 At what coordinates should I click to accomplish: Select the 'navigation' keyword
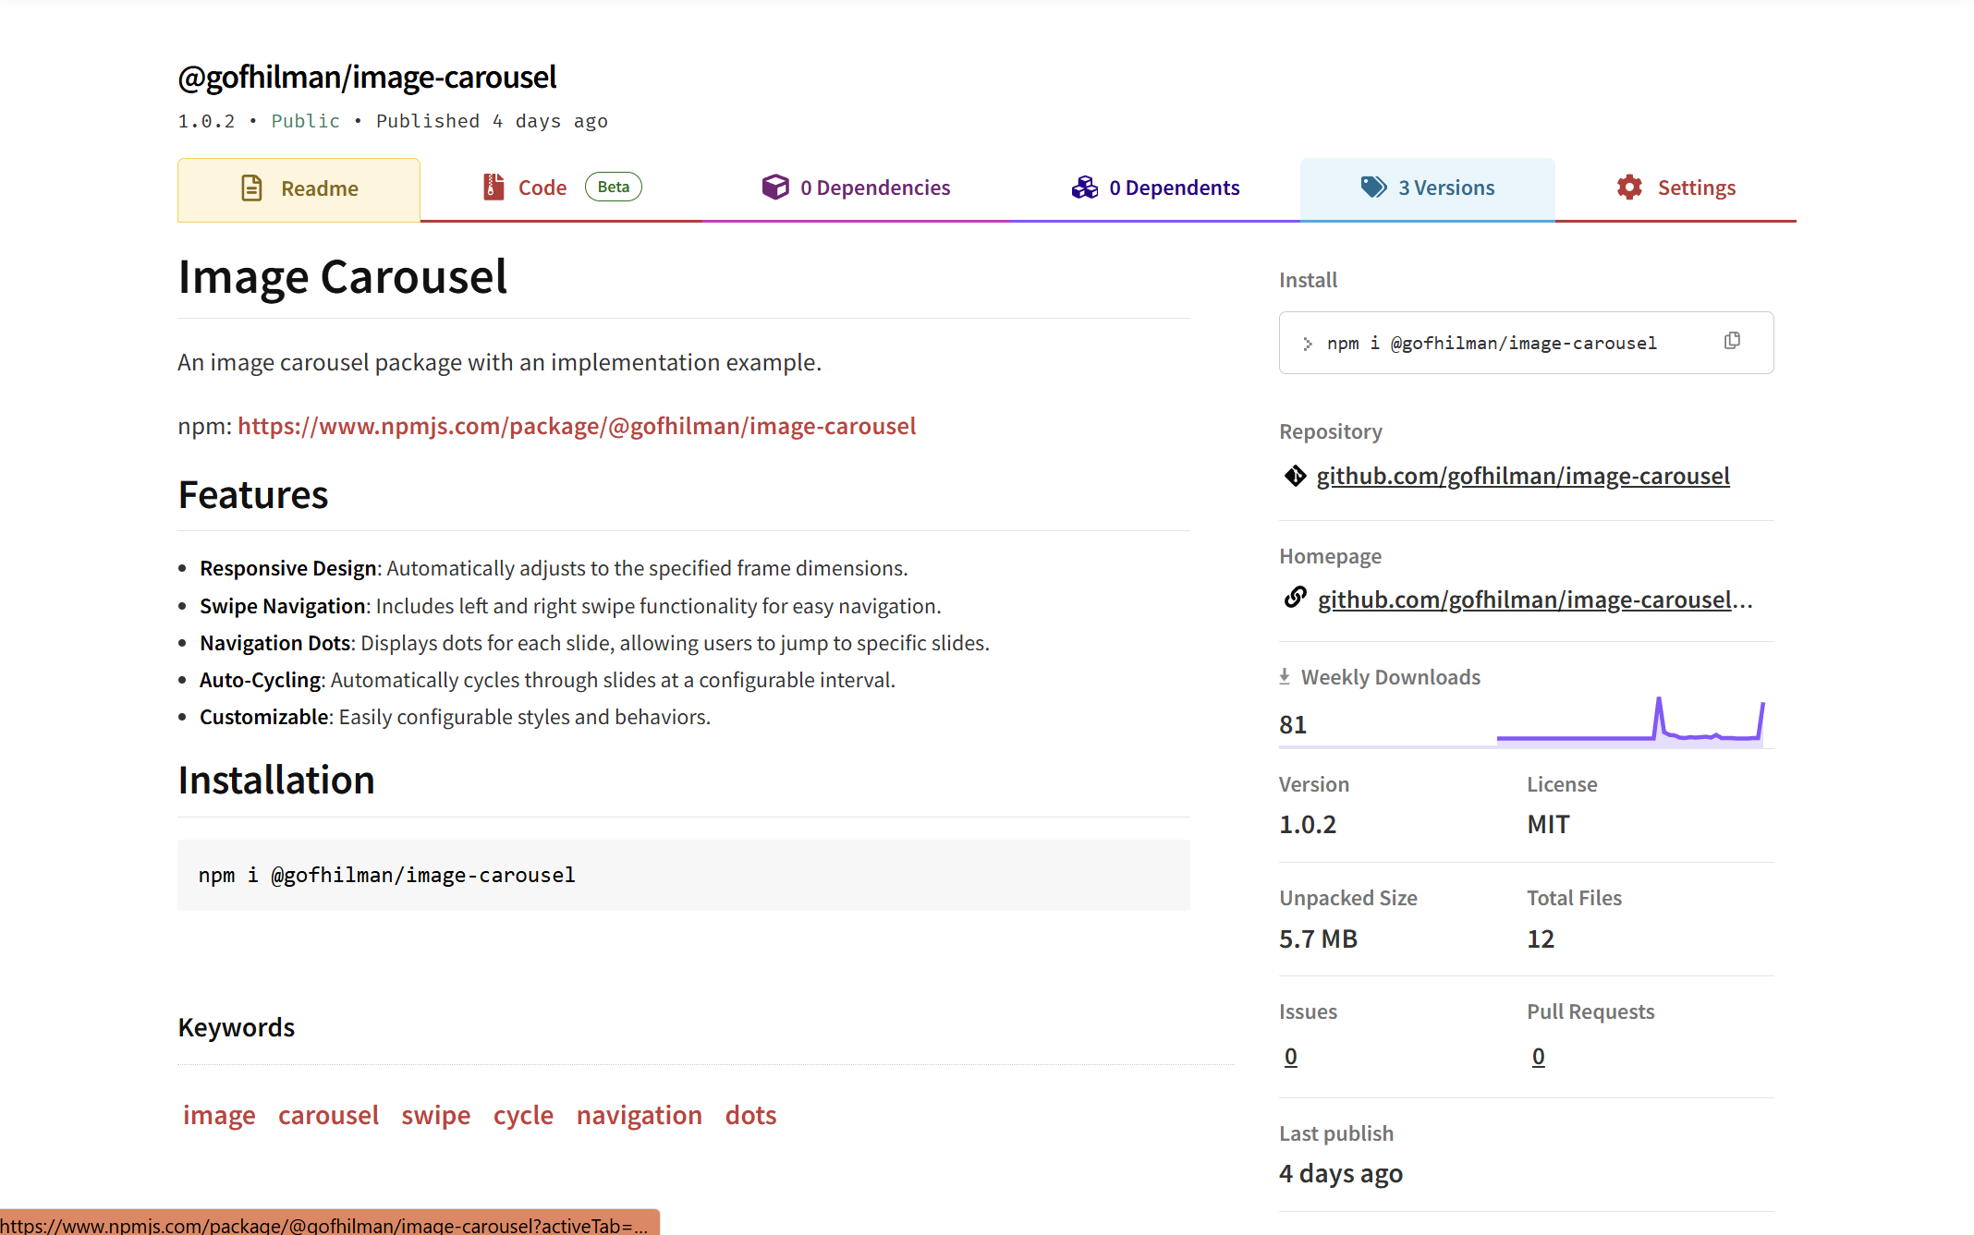640,1115
